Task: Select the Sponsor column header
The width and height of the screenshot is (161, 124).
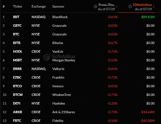Action: [x=58, y=6]
